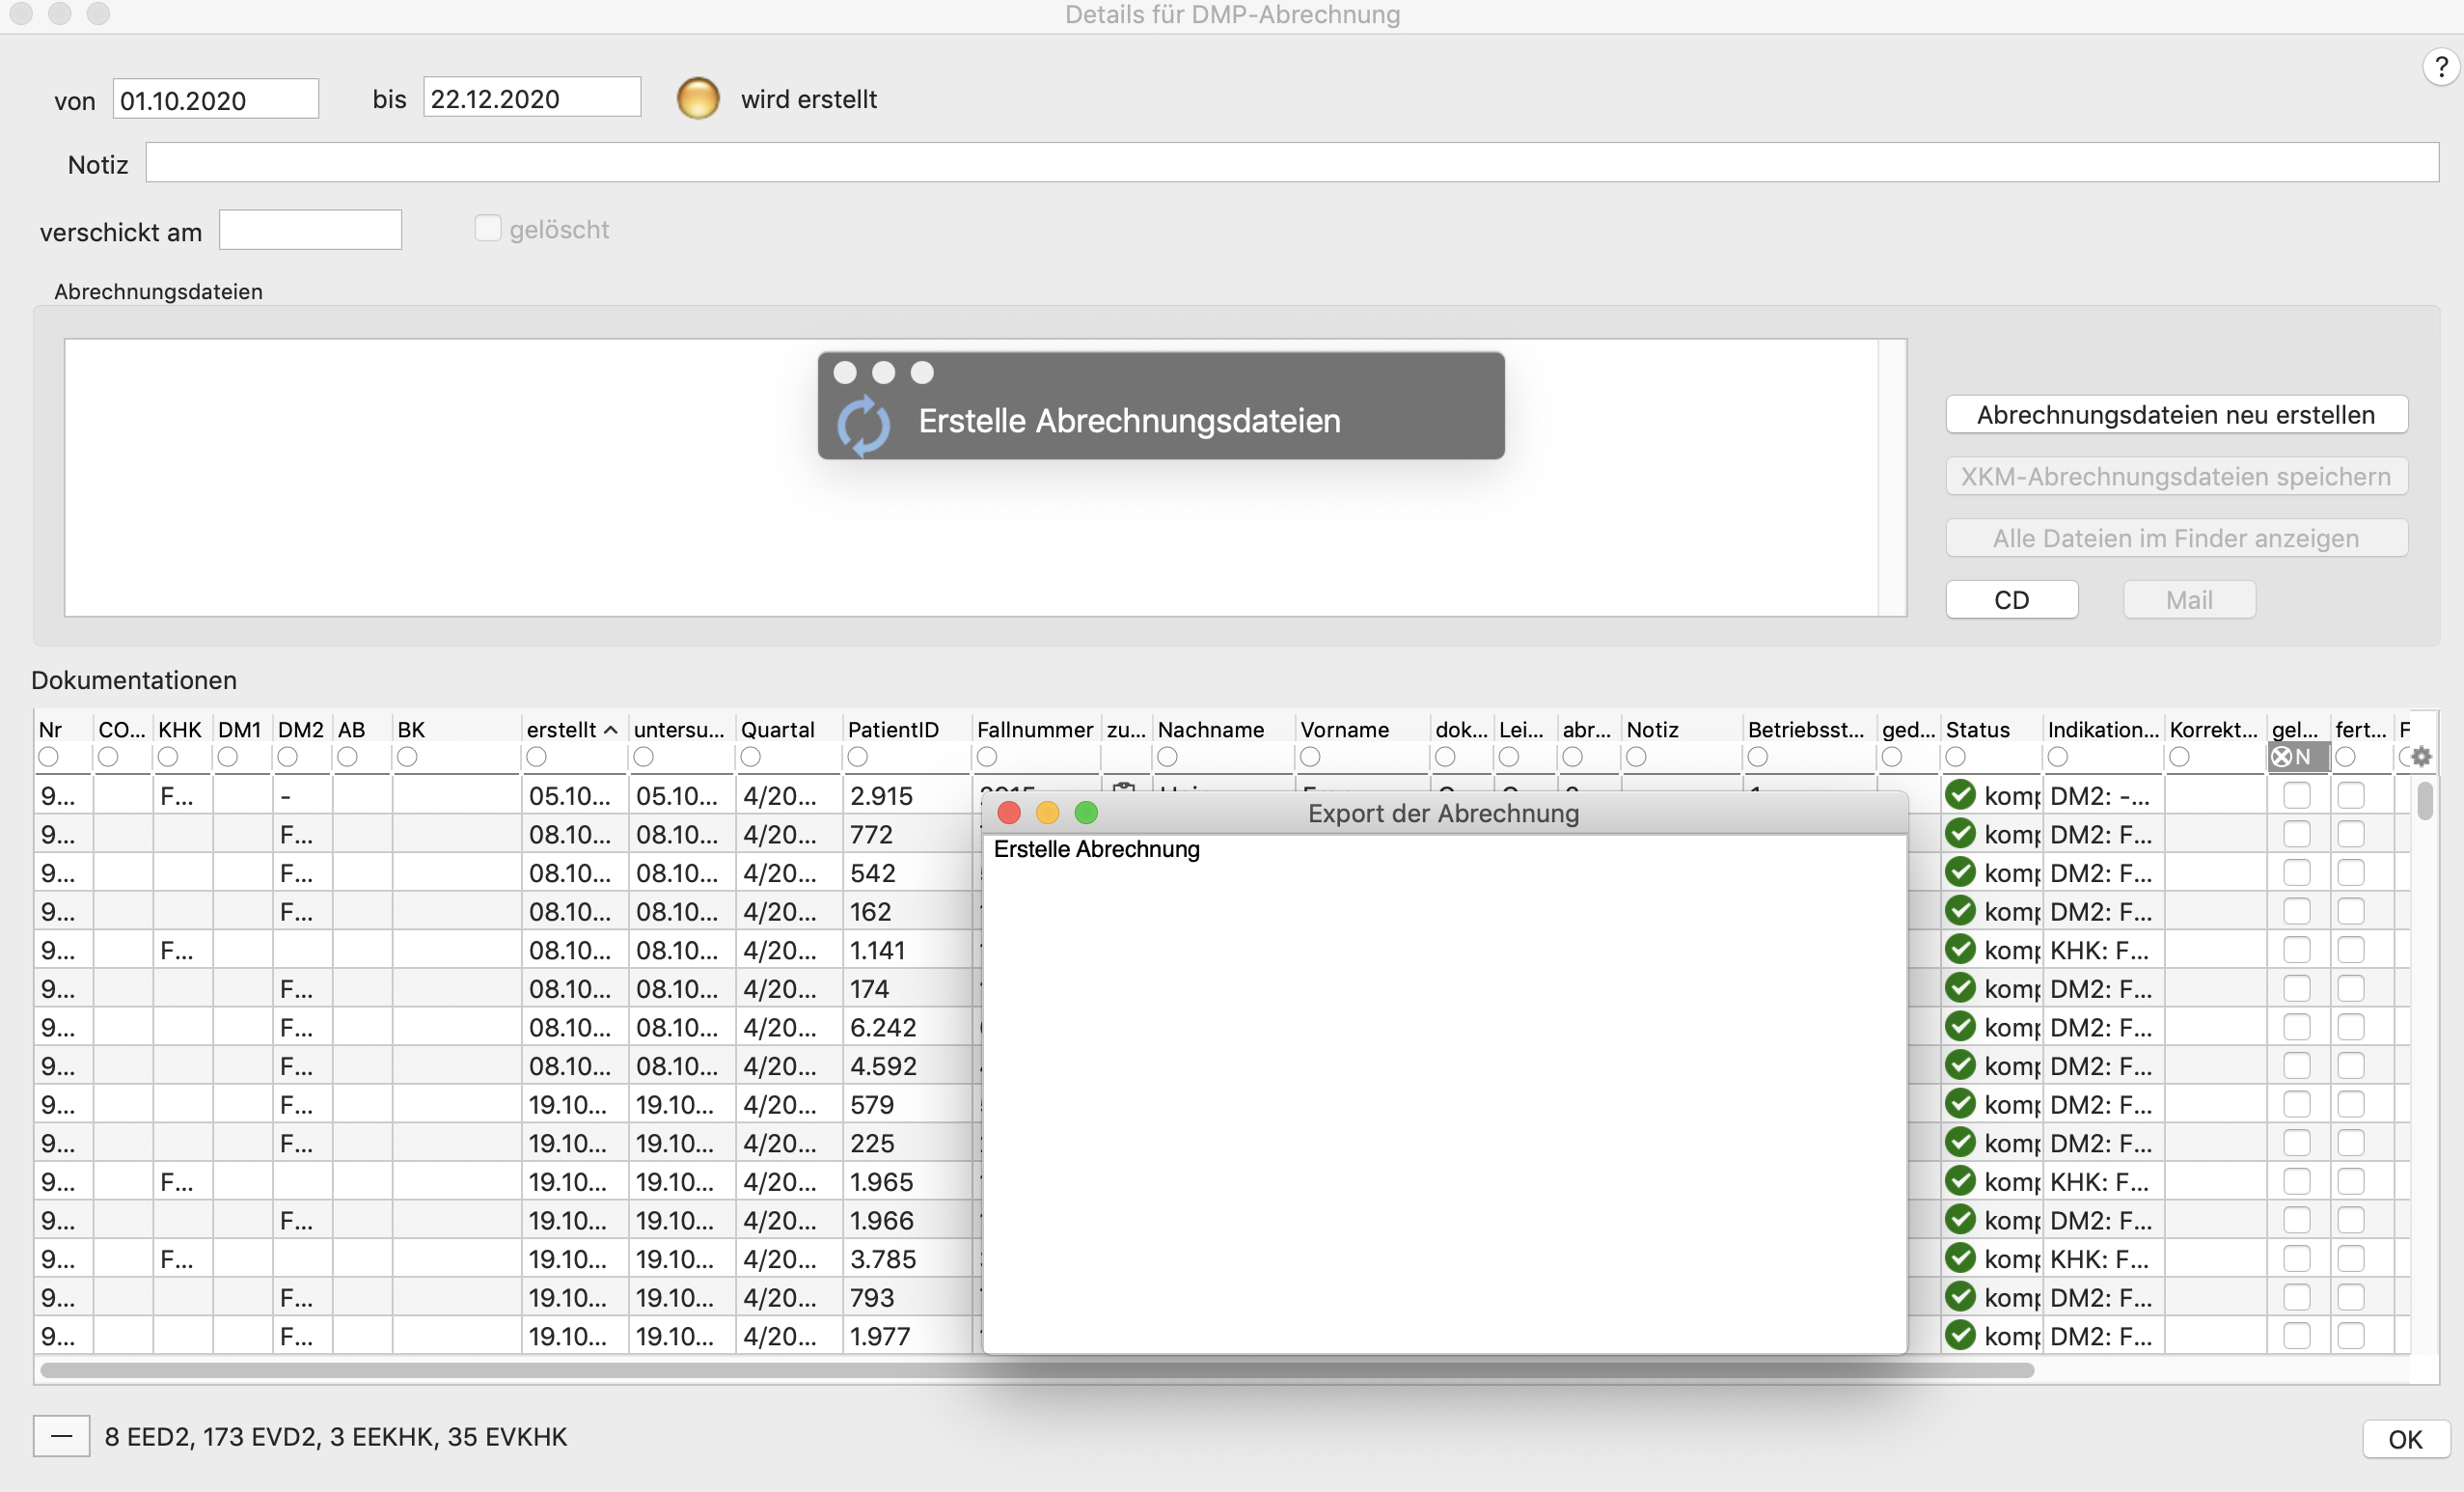Click 'Abrechnungsdateien neu erstellen' button
The width and height of the screenshot is (2464, 1492).
click(x=2176, y=415)
